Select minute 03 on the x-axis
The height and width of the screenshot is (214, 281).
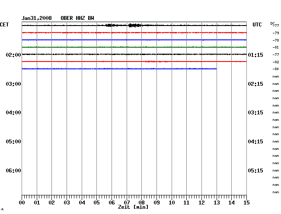click(x=67, y=203)
